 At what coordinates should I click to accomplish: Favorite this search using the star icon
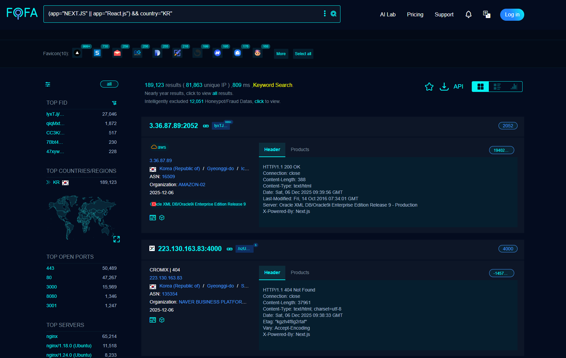click(429, 87)
